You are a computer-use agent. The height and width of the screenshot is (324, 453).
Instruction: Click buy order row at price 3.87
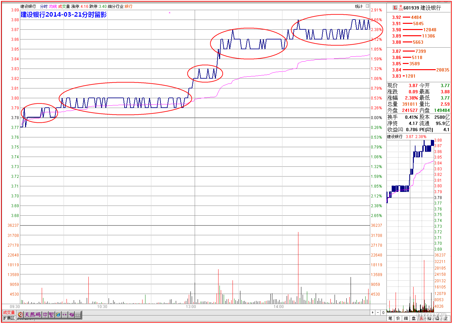(x=418, y=51)
